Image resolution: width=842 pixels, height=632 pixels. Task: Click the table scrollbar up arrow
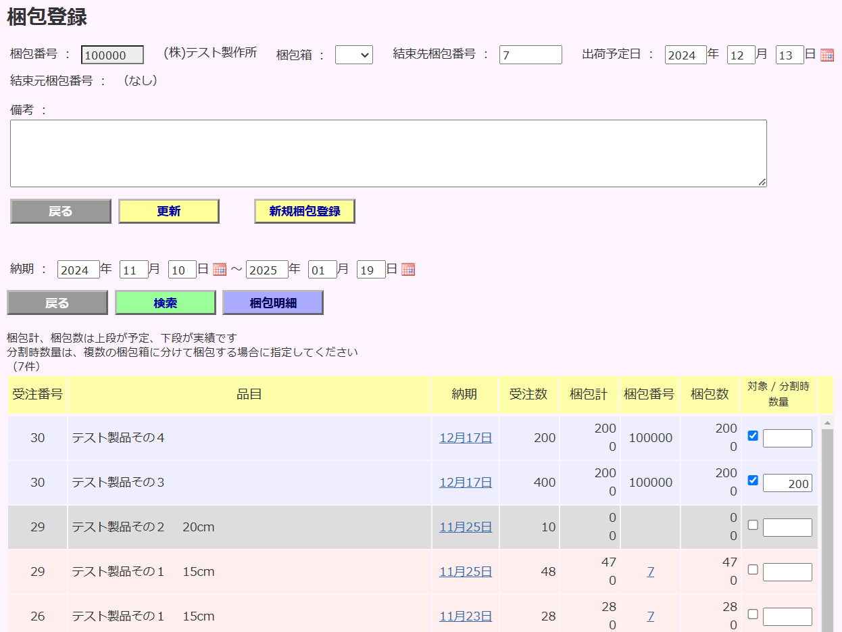tap(827, 422)
